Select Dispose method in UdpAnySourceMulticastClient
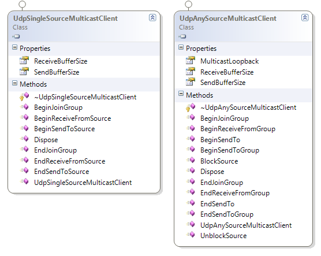 pyautogui.click(x=212, y=172)
